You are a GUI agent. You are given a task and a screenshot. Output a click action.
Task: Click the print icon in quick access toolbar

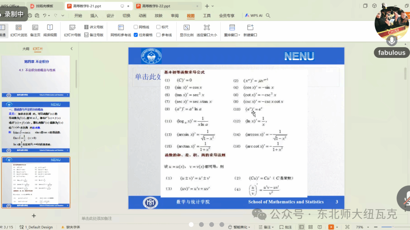tap(30, 16)
